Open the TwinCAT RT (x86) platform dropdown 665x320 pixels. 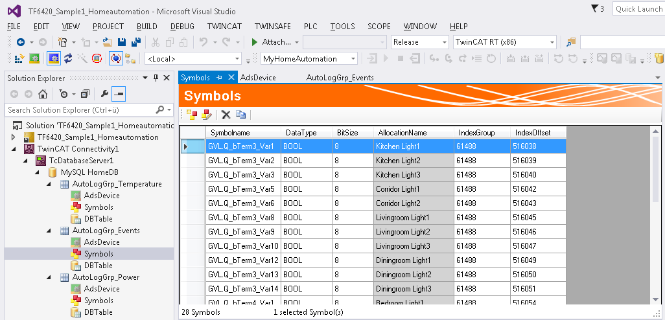tap(552, 42)
